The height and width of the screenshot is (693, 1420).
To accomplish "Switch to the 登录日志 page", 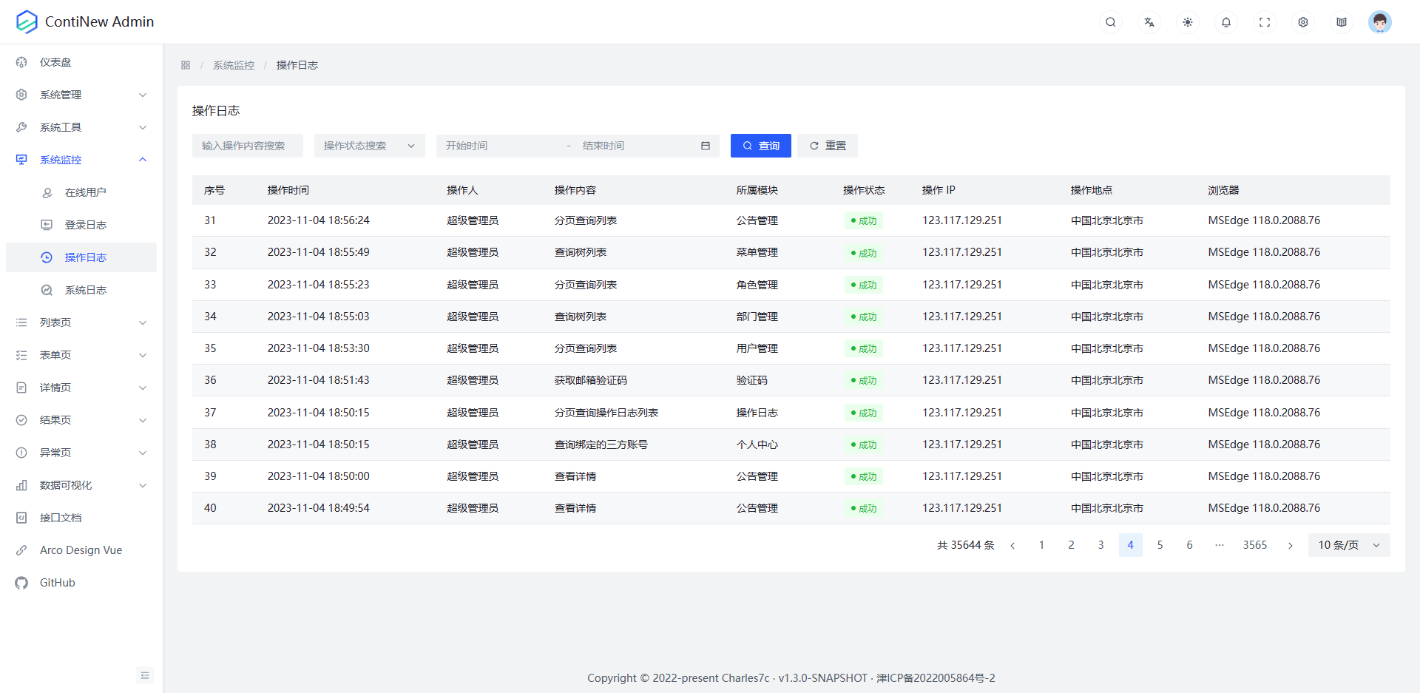I will pos(86,224).
